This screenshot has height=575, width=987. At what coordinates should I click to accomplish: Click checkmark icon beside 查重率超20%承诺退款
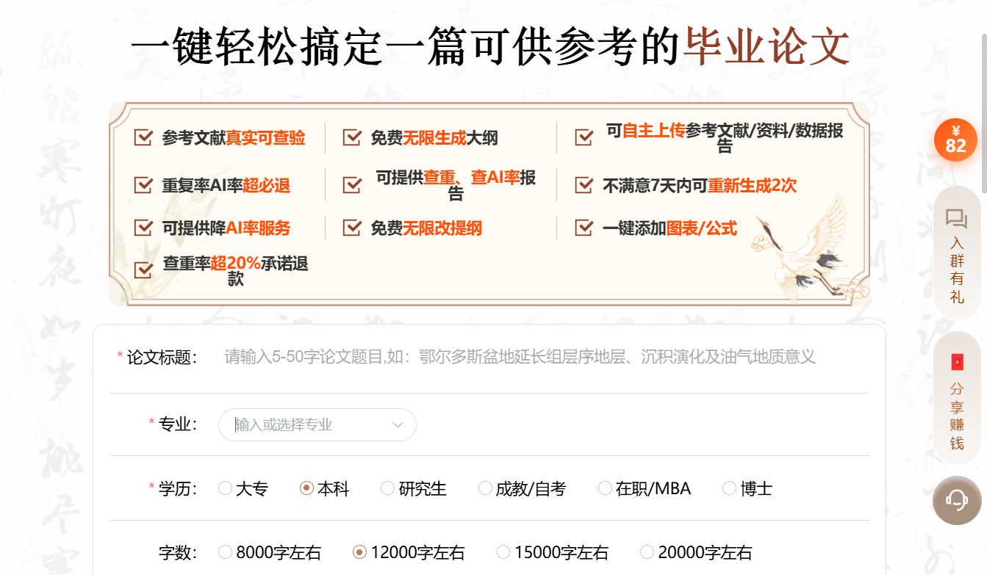coord(143,270)
